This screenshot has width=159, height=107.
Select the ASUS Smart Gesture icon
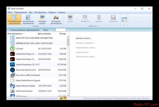click(x=12, y=91)
